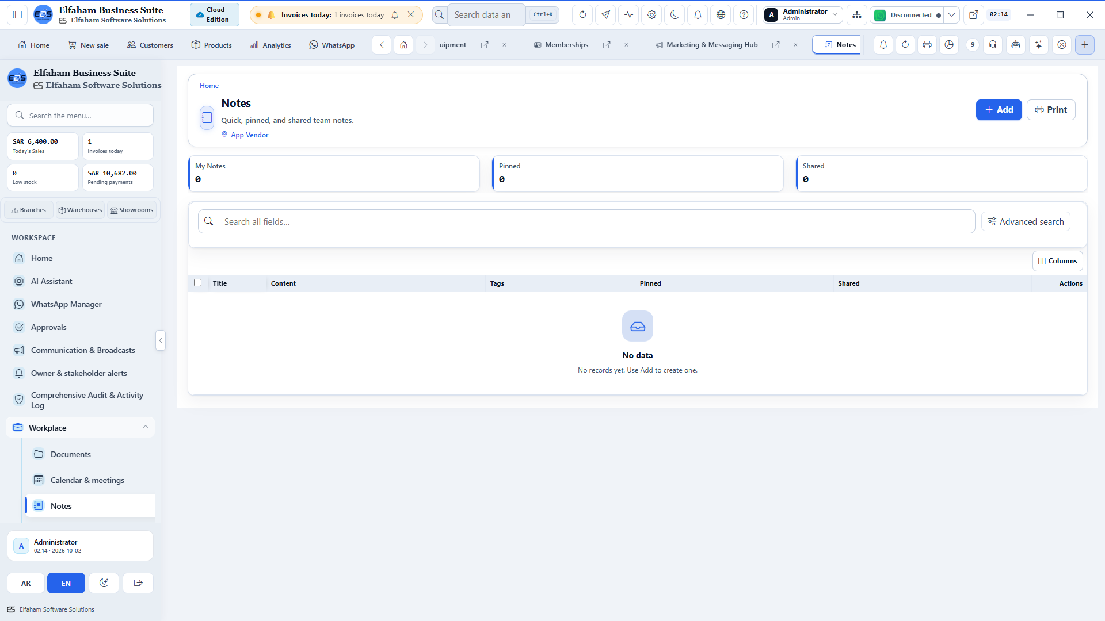Viewport: 1105px width, 621px height.
Task: Open the pie chart icon in tab bar
Action: 949,45
